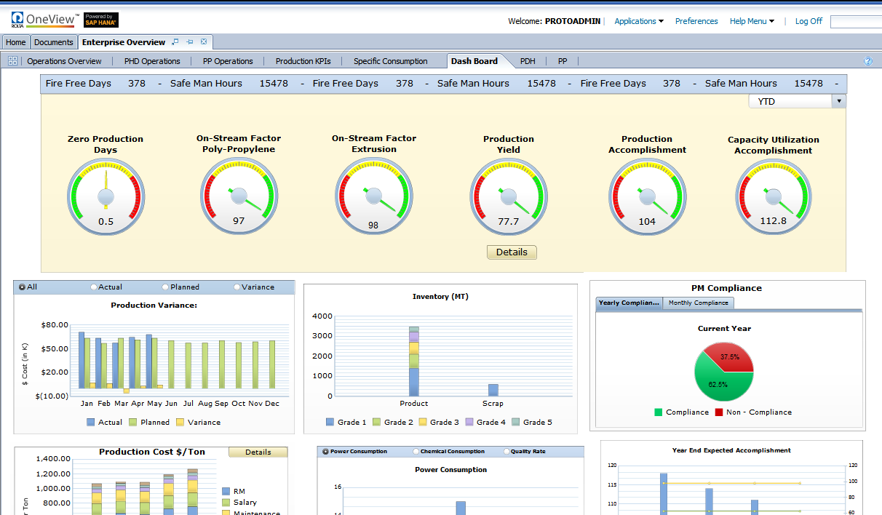Click the red Non - Compliance legend swatch
This screenshot has height=515, width=882.
point(719,412)
